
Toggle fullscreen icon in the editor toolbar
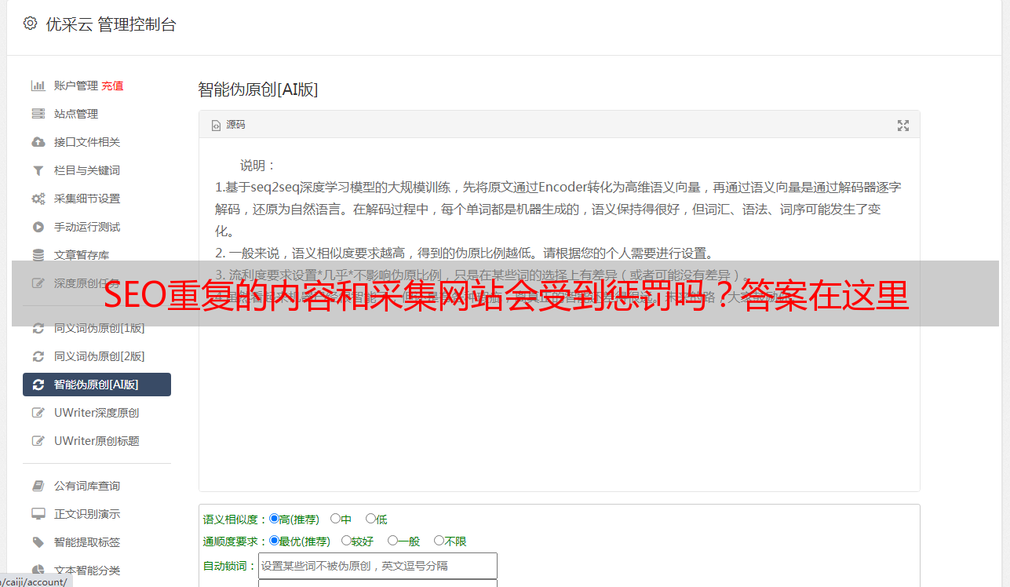[903, 126]
